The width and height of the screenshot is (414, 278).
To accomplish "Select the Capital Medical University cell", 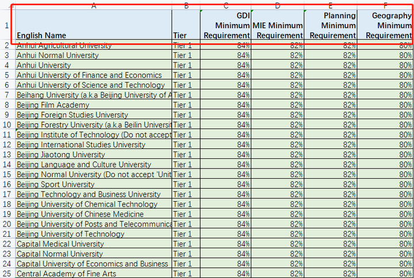I will [94, 244].
